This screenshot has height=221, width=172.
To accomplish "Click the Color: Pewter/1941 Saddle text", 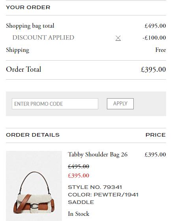I will pyautogui.click(x=103, y=198).
